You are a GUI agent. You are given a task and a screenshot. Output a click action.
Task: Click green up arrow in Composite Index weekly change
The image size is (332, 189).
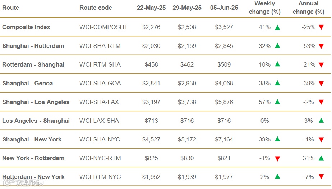pos(277,27)
